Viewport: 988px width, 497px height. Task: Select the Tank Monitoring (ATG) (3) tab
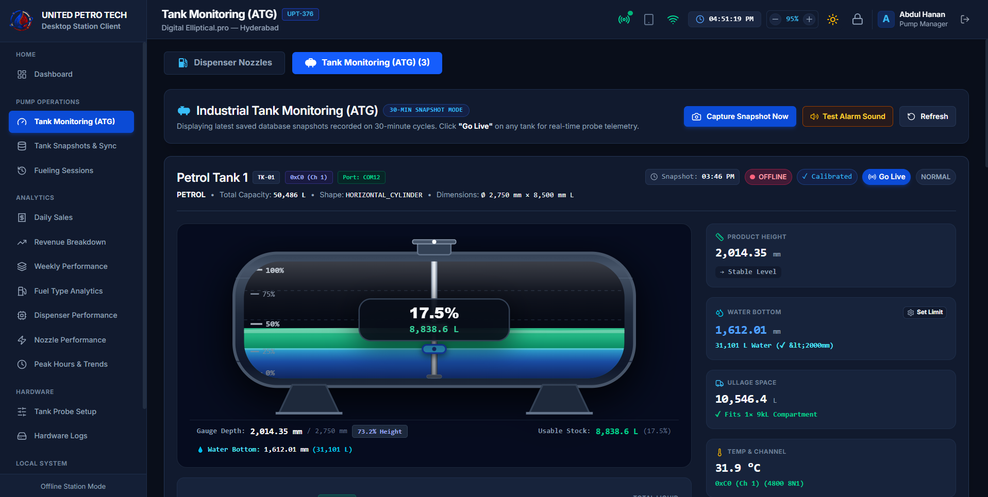click(367, 63)
